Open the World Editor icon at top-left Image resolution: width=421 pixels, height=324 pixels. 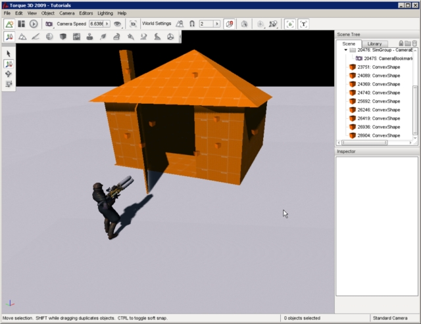(x=9, y=24)
